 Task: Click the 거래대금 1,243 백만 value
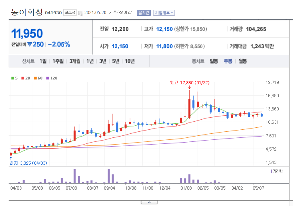(262, 46)
